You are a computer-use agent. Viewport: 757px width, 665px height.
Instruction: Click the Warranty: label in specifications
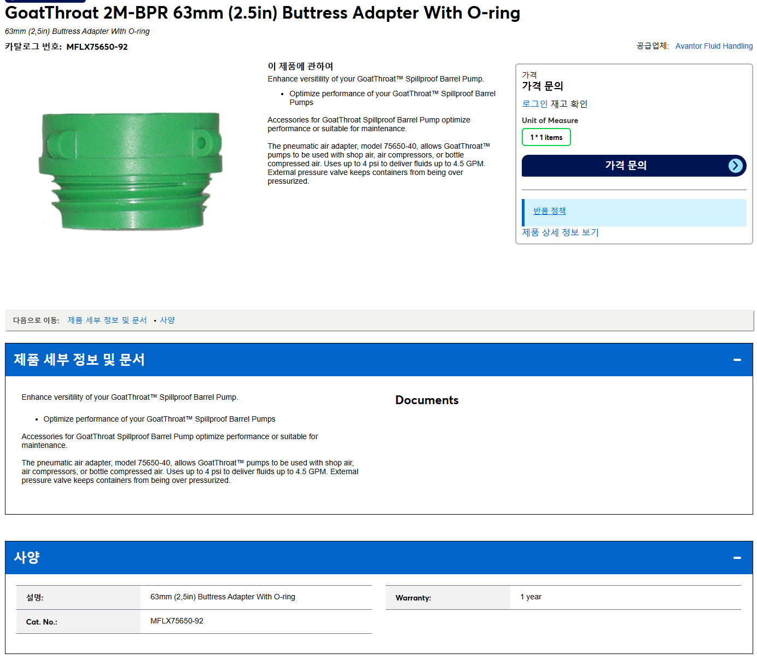(413, 598)
